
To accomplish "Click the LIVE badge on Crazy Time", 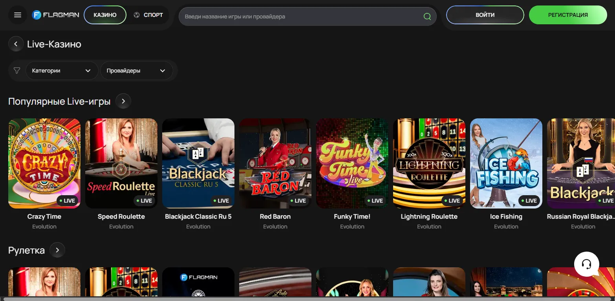I will 67,201.
